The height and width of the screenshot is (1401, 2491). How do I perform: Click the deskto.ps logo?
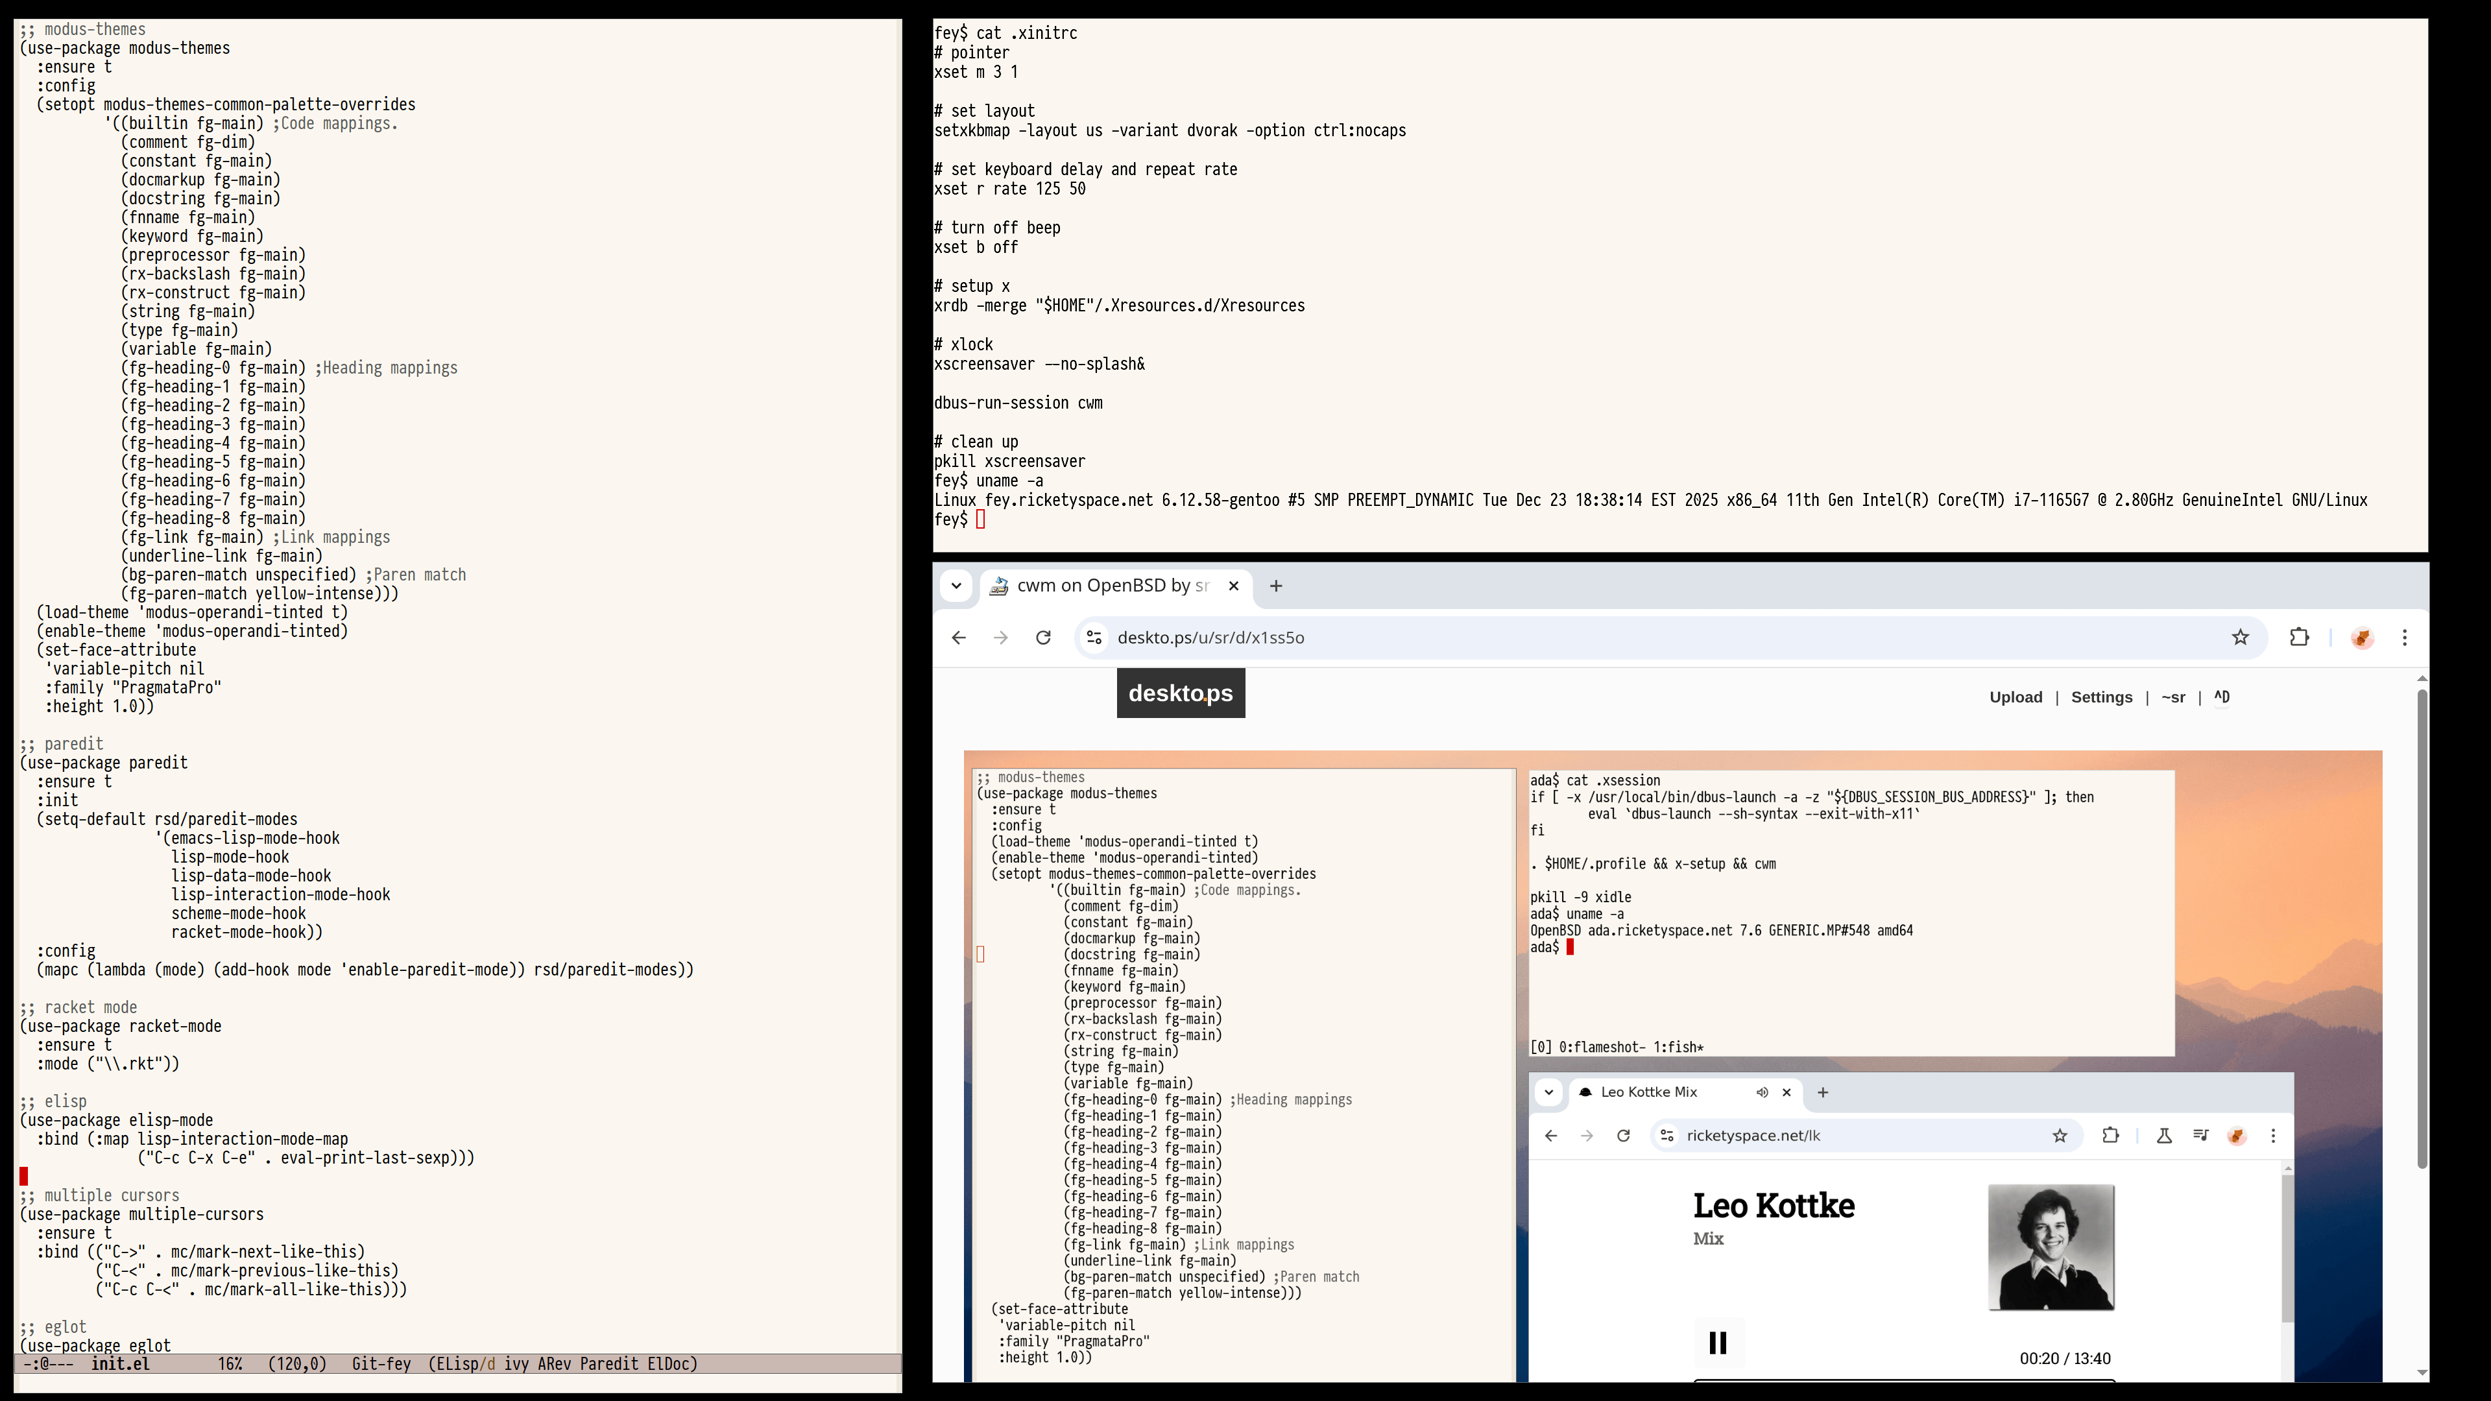[x=1180, y=693]
